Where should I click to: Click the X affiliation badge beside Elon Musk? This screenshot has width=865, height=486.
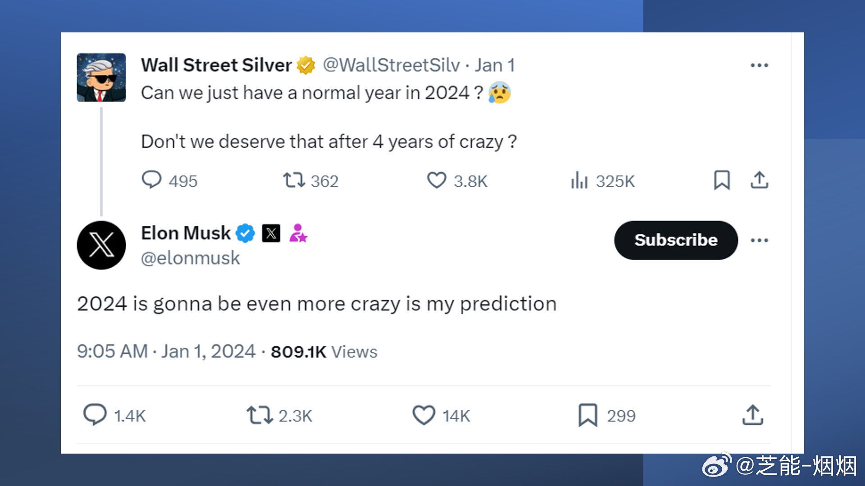271,233
